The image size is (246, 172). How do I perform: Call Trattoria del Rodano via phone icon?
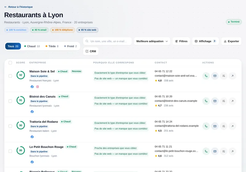(x=206, y=126)
